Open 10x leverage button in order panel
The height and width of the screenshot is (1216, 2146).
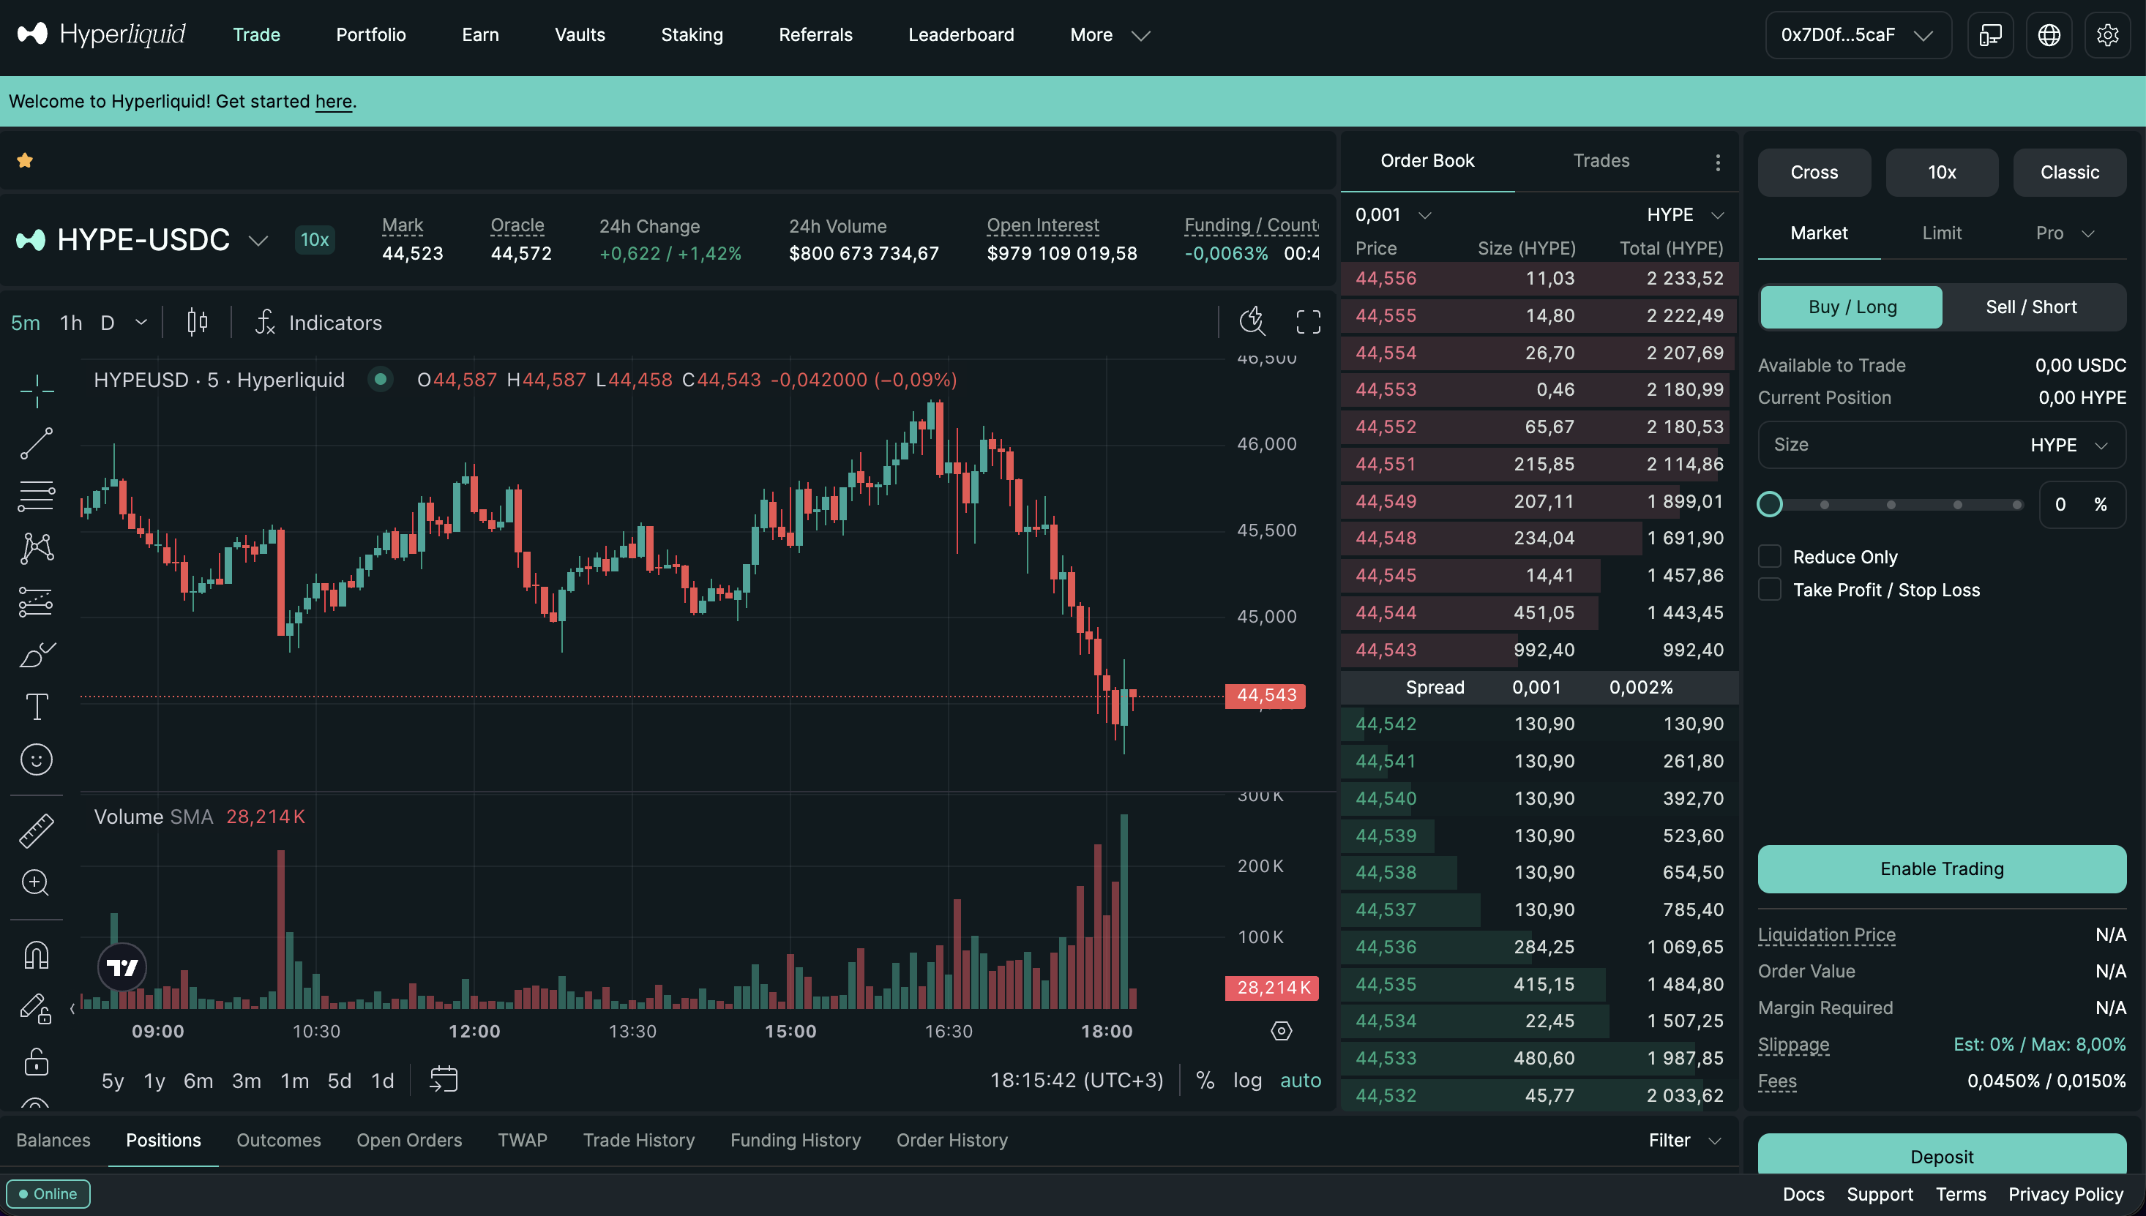[1941, 172]
